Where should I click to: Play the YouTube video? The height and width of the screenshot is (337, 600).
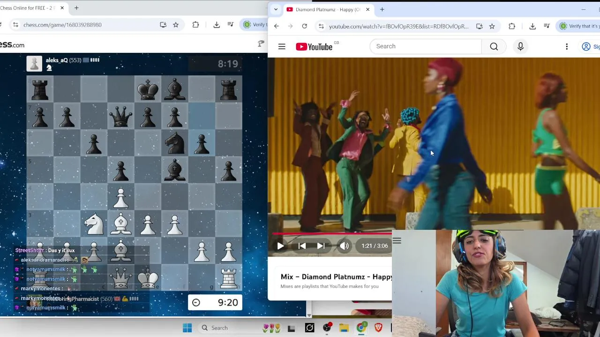pyautogui.click(x=280, y=246)
